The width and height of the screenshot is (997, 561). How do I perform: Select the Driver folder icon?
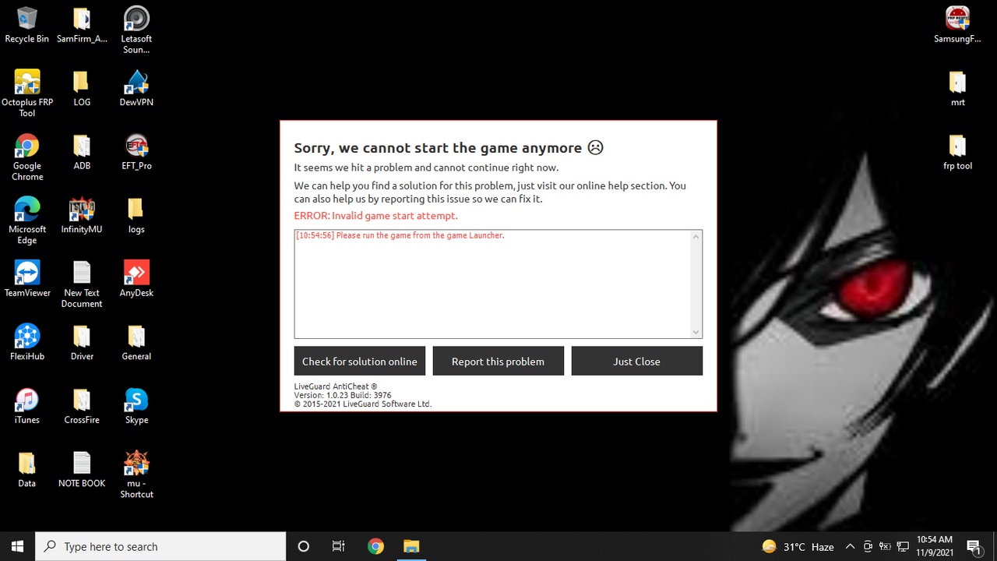[82, 341]
